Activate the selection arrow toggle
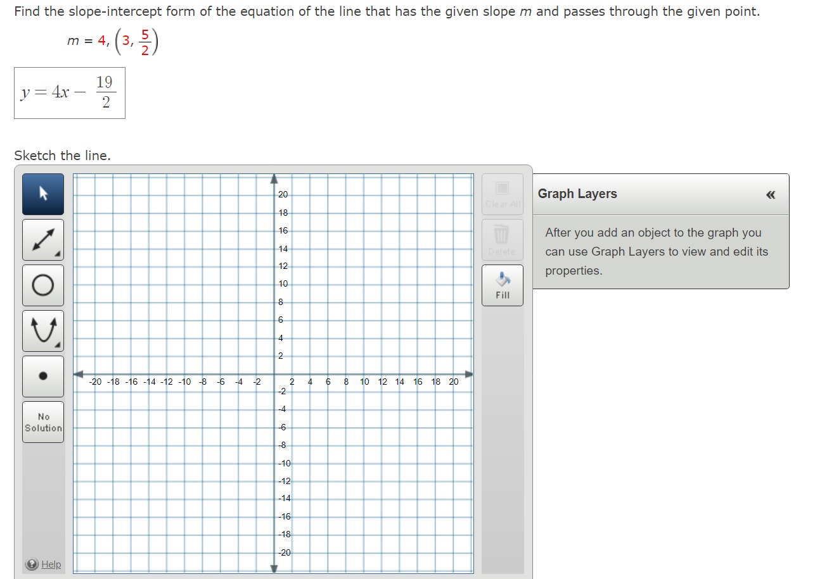This screenshot has height=579, width=834. (42, 194)
